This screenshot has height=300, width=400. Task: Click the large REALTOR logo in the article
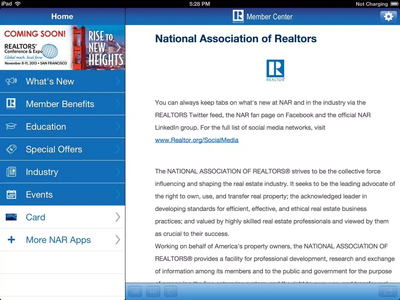(275, 70)
